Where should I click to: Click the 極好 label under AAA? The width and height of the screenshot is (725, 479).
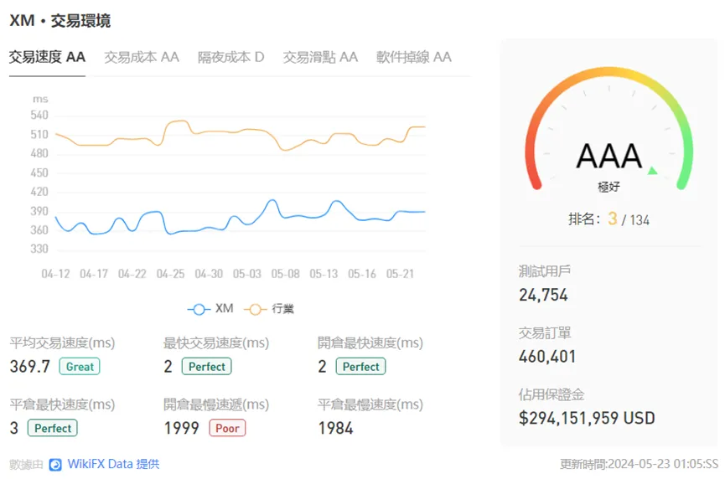(608, 187)
